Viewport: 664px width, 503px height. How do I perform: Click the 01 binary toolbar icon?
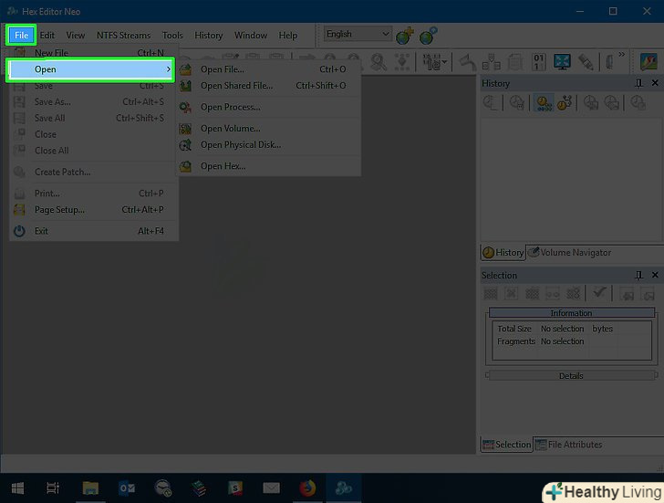539,62
